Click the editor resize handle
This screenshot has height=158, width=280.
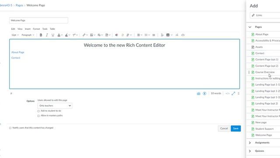coord(238,93)
